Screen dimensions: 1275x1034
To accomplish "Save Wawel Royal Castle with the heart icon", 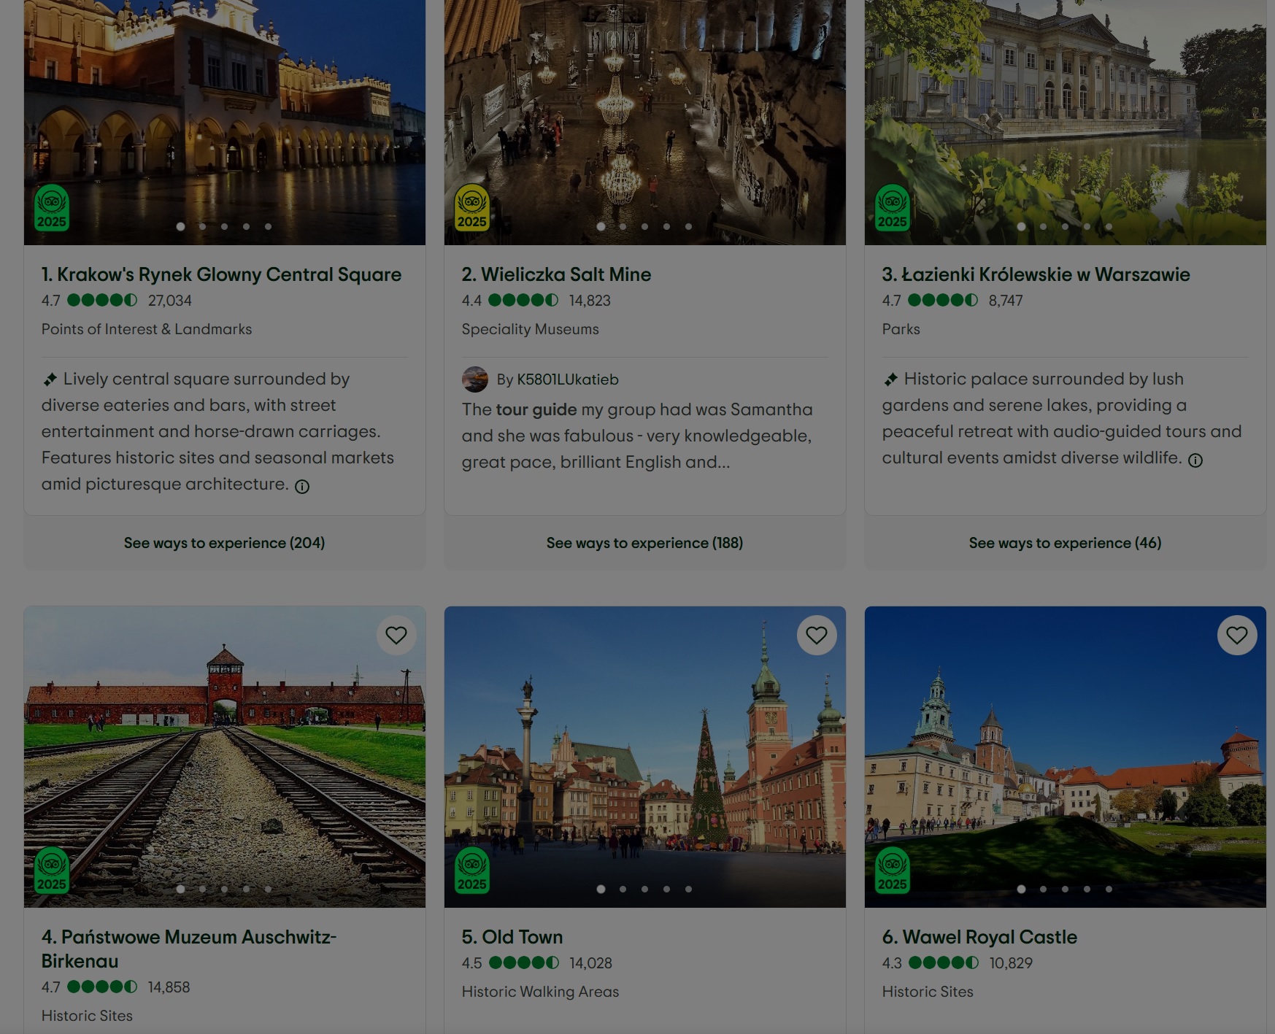I will (x=1237, y=635).
